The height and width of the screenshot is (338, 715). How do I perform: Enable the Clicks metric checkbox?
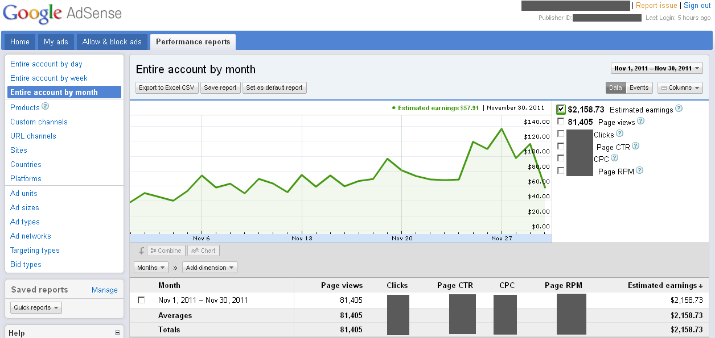point(561,134)
